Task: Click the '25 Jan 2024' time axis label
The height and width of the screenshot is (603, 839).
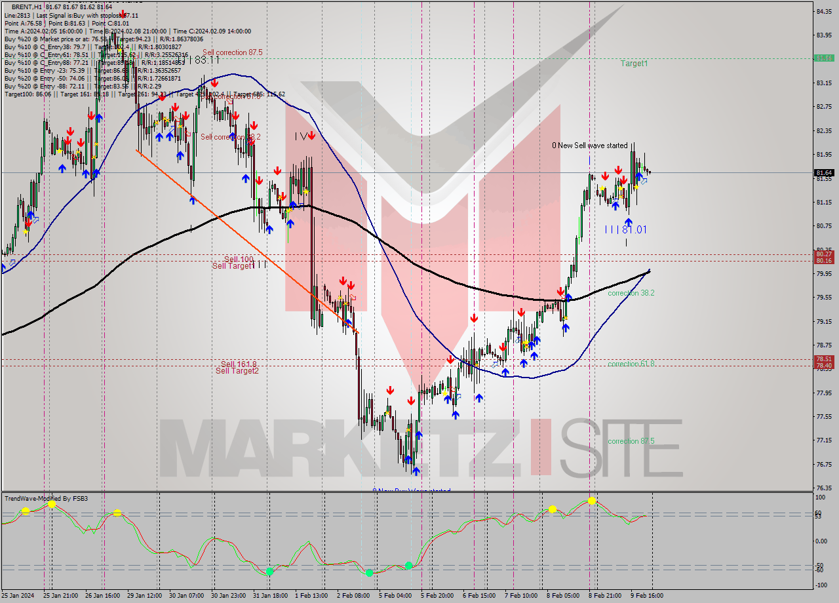Action: tap(16, 596)
